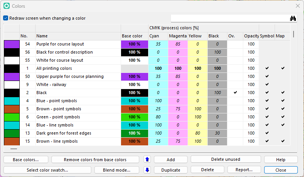Select row 'Brown - line symbols'
This screenshot has width=304, height=177.
pos(147,142)
